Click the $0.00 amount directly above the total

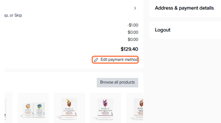click(x=133, y=40)
